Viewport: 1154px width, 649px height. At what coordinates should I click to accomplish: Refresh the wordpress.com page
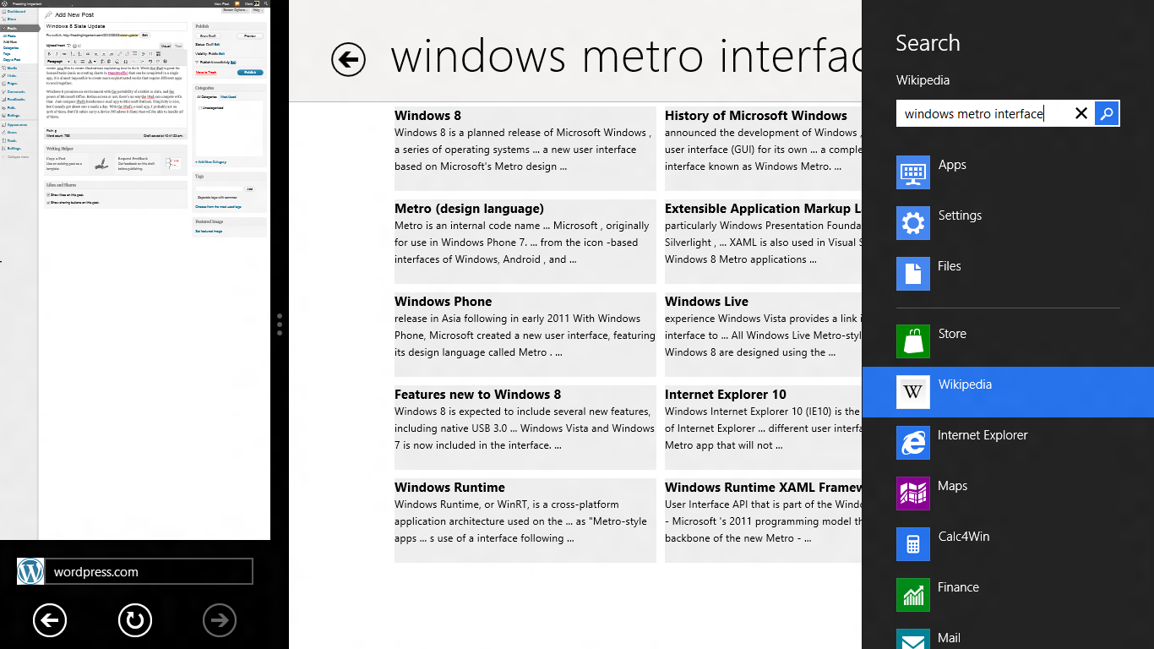click(x=134, y=621)
